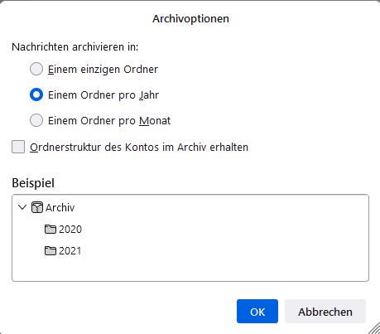The height and width of the screenshot is (334, 380).
Task: Click the Abbrechen button
Action: tap(325, 312)
